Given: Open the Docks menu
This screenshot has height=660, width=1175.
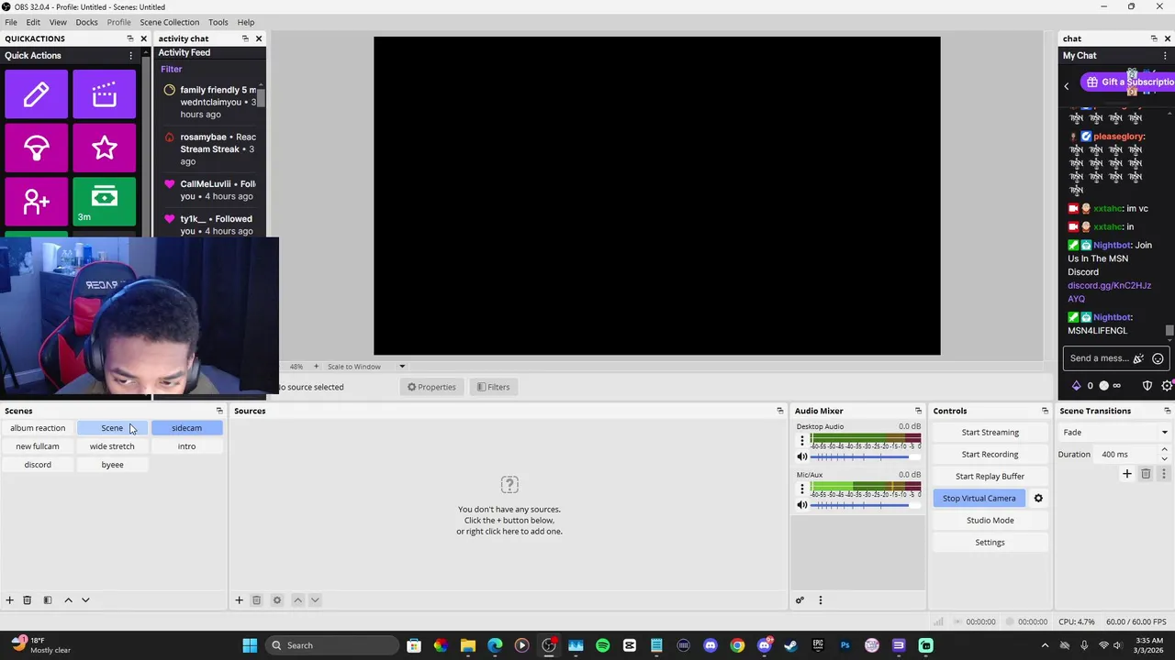Looking at the screenshot, I should pyautogui.click(x=86, y=22).
